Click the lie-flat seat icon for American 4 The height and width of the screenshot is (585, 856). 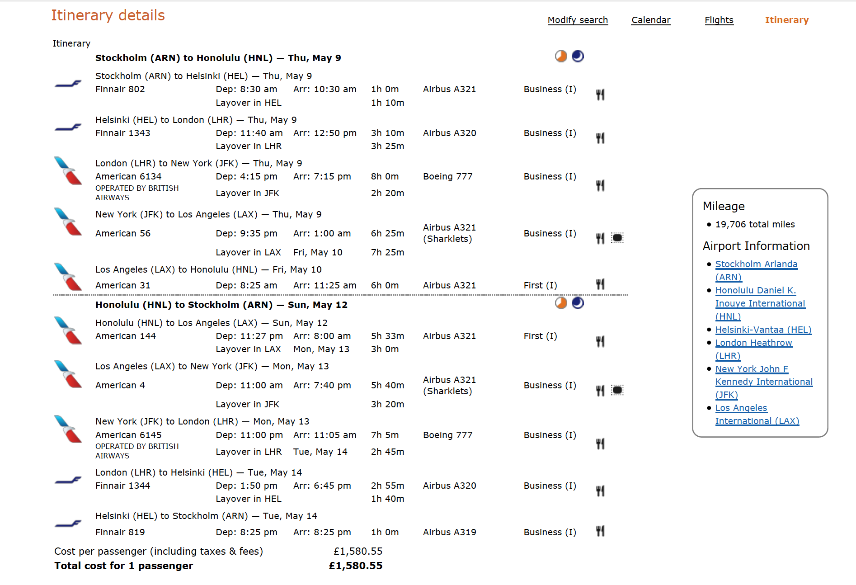click(617, 390)
